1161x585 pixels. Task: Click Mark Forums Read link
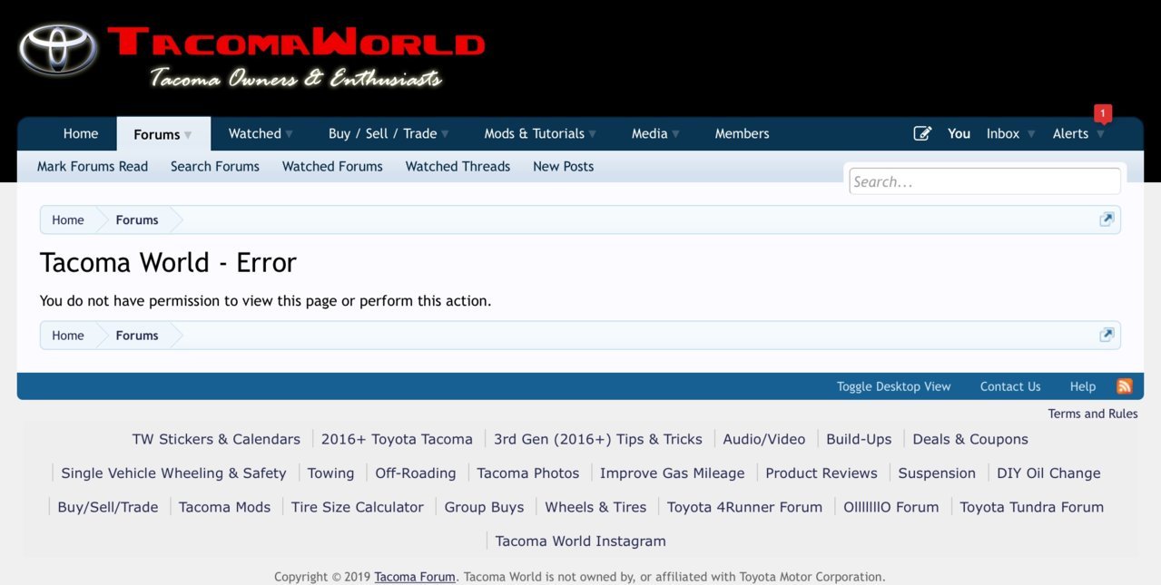coord(93,166)
